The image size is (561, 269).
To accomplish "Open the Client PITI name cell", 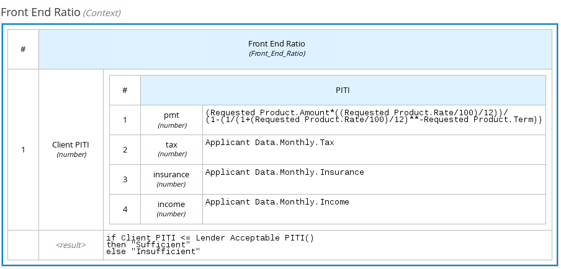I will (x=71, y=149).
